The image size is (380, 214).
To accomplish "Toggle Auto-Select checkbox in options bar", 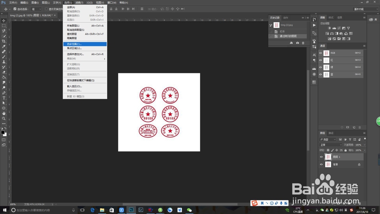I will 15,9.
